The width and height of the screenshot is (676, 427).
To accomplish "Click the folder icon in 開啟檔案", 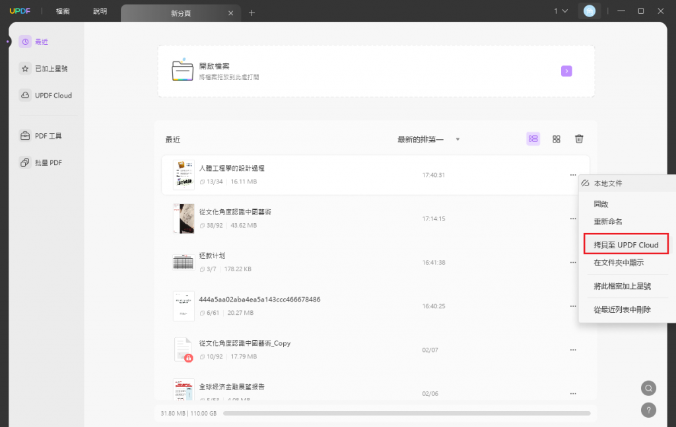I will pyautogui.click(x=183, y=70).
